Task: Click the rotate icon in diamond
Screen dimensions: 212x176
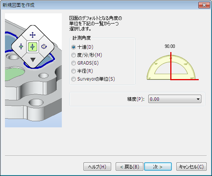Action: coord(44,47)
